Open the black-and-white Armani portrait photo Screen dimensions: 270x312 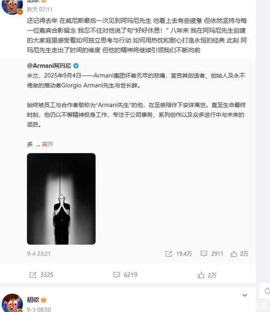click(x=61, y=199)
